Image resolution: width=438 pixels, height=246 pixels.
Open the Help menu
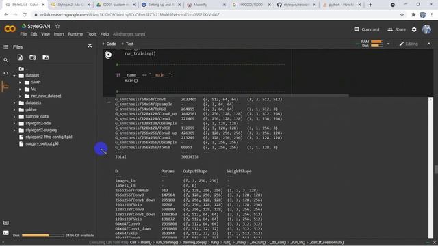click(x=105, y=34)
